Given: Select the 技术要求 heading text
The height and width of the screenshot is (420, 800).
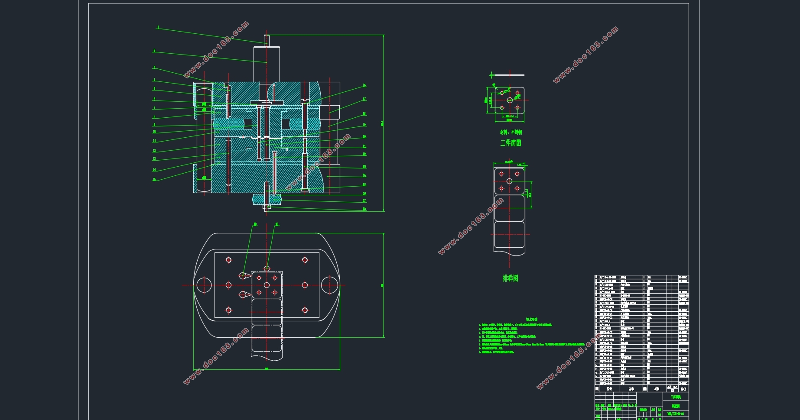Looking at the screenshot, I should coord(532,320).
